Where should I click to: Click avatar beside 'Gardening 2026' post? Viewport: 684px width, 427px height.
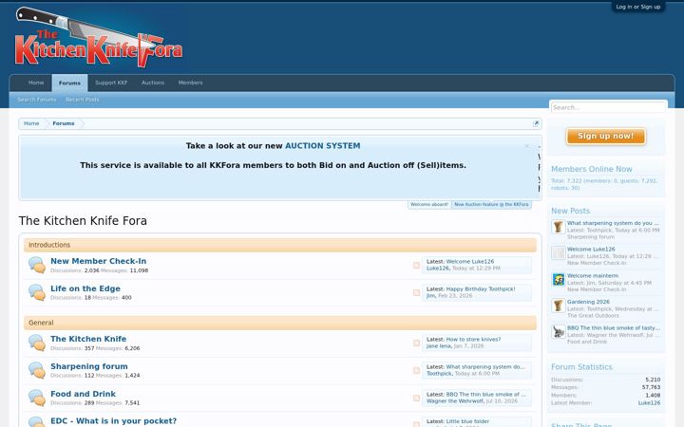(x=558, y=306)
